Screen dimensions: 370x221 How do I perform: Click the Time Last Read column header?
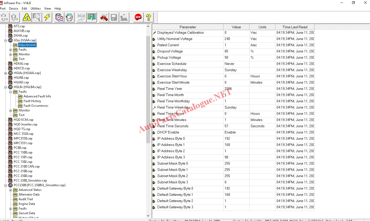(x=295, y=27)
